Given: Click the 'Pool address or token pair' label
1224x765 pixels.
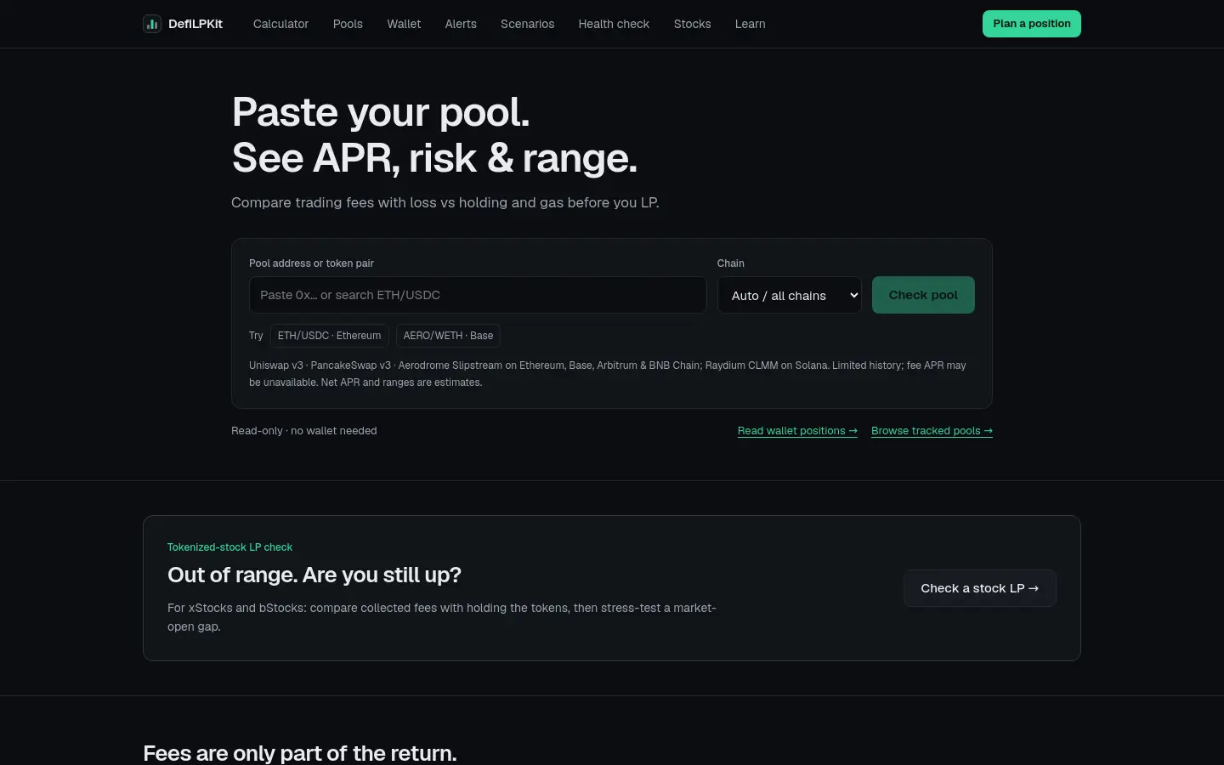Looking at the screenshot, I should coord(311,263).
